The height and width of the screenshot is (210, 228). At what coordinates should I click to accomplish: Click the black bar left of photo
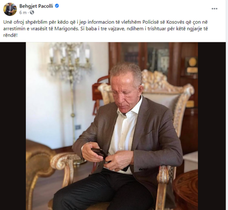click(13, 126)
